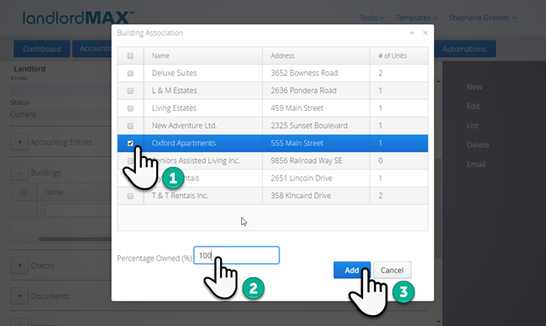Sort by the Address column header
The image size is (546, 326).
tap(316, 55)
